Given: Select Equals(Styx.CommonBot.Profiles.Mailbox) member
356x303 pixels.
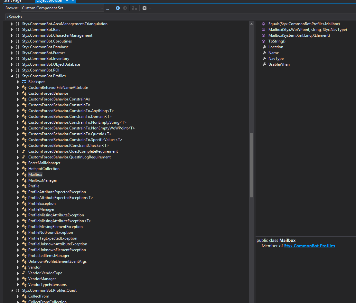Looking at the screenshot, I should [x=304, y=24].
